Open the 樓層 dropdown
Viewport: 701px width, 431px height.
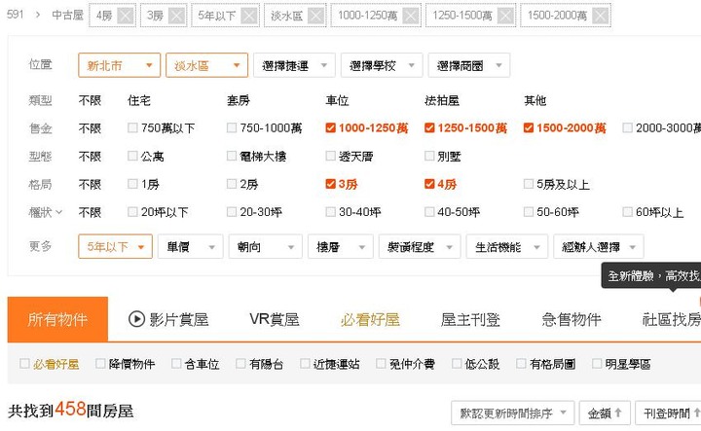click(341, 246)
